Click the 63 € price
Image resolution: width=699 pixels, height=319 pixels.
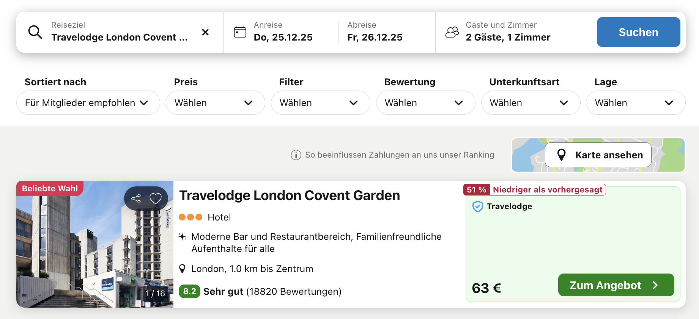(x=486, y=288)
